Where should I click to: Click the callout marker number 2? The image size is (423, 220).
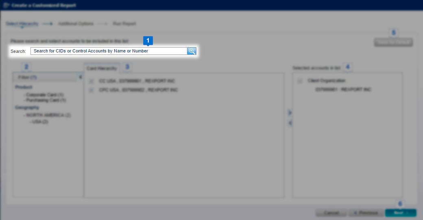tap(26, 67)
